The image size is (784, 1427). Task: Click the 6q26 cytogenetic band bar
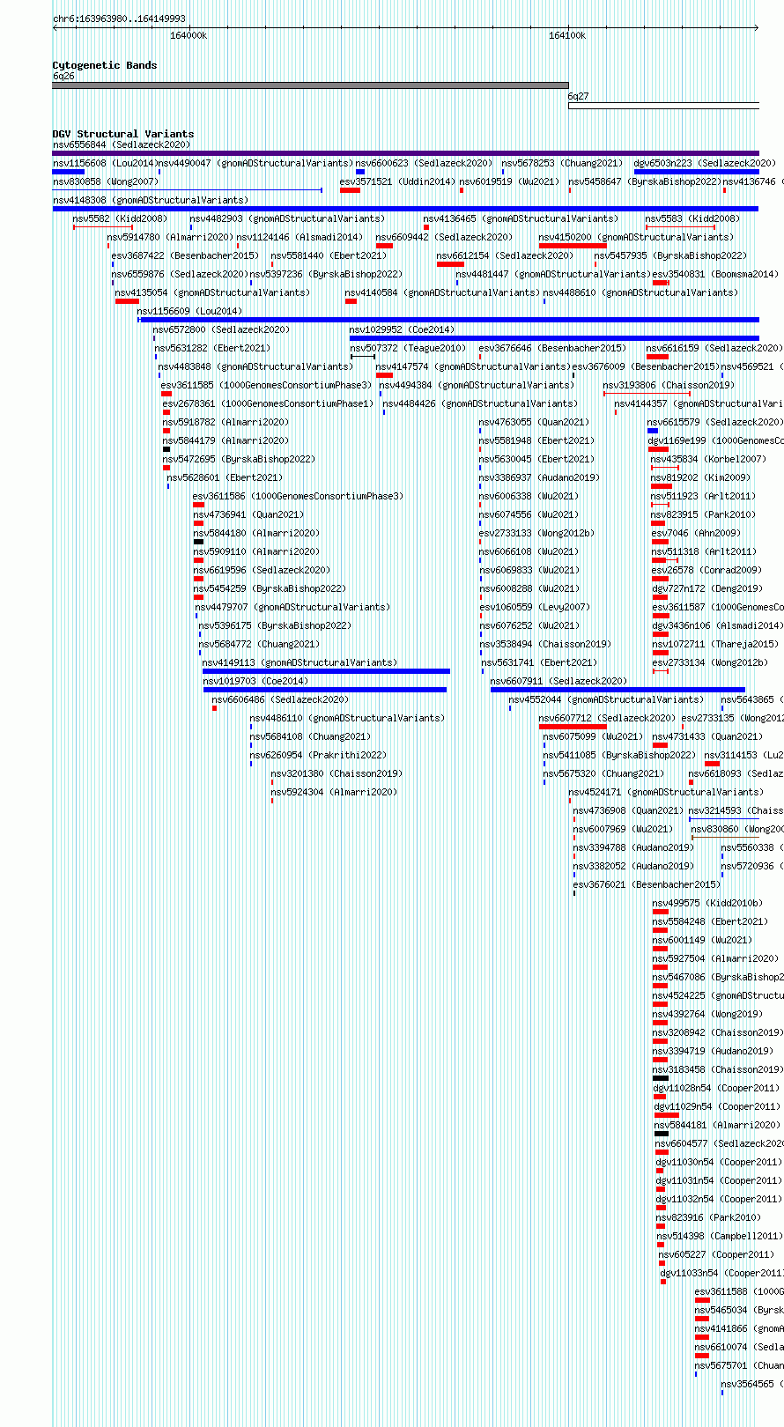310,85
